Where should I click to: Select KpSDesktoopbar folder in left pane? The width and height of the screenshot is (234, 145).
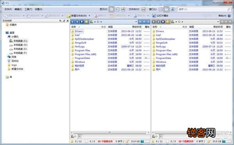pyautogui.click(x=84, y=39)
